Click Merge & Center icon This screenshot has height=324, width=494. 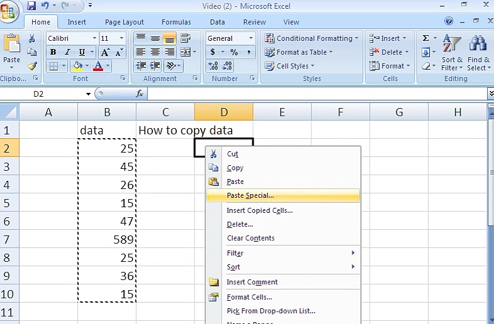coord(186,52)
